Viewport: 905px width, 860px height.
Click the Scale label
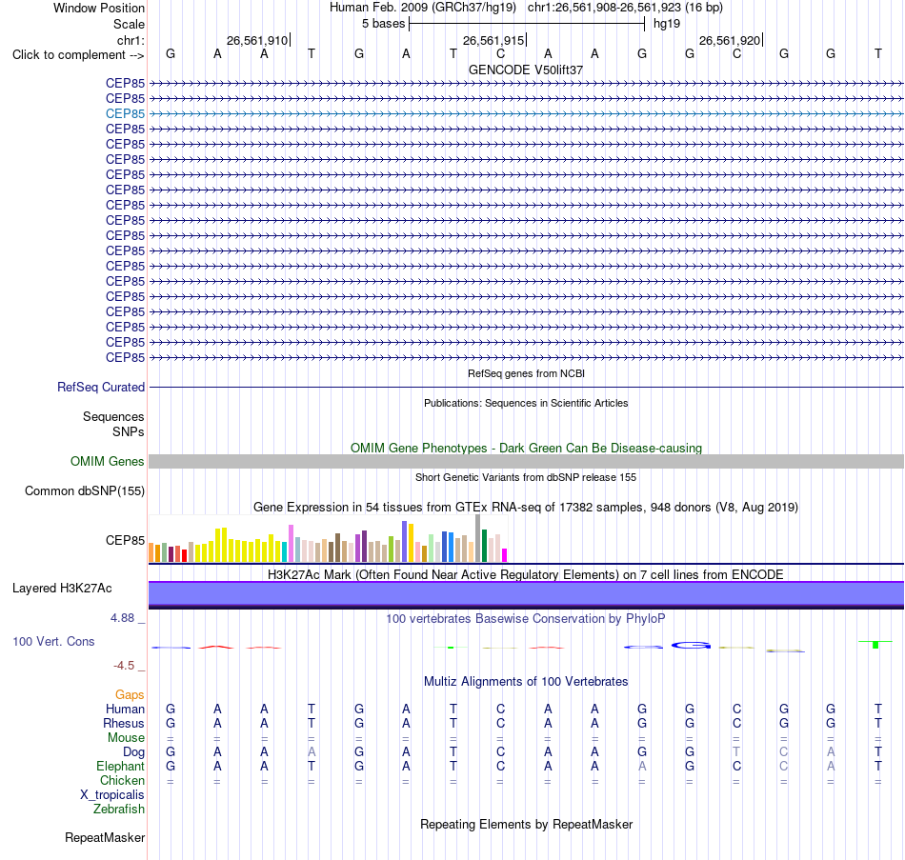pos(129,24)
